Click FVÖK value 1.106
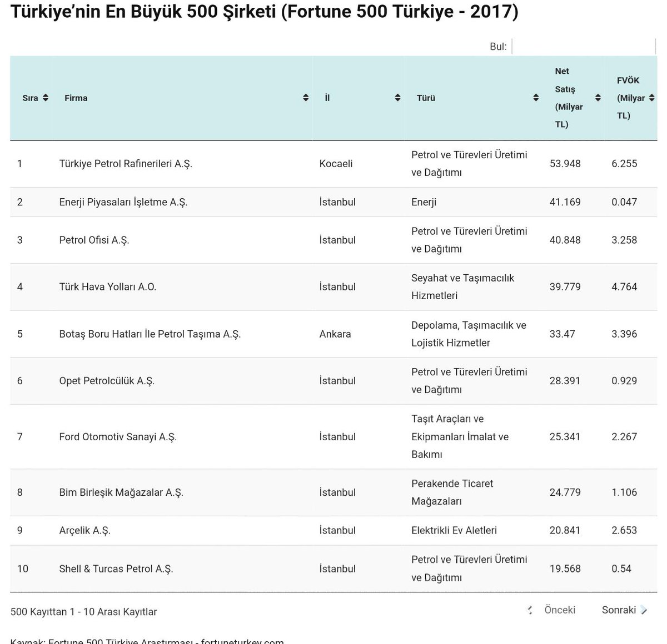 [x=624, y=492]
